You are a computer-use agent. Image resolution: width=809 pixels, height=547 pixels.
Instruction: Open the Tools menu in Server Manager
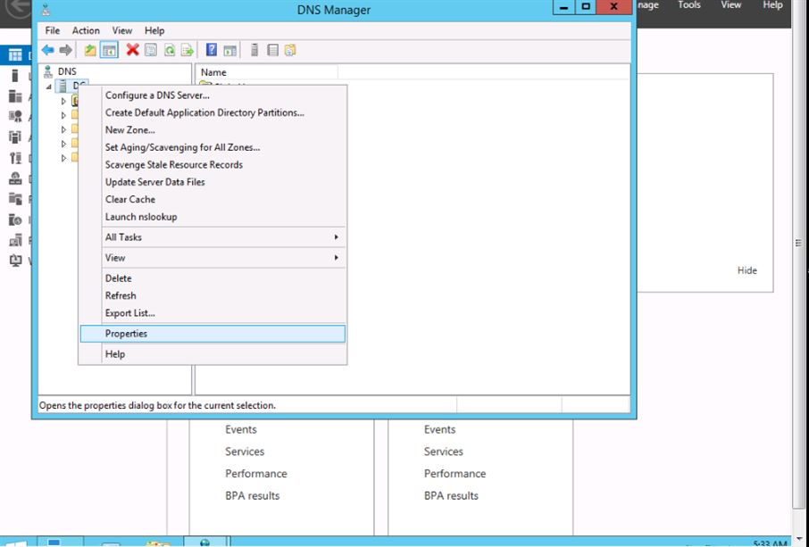[x=688, y=5]
